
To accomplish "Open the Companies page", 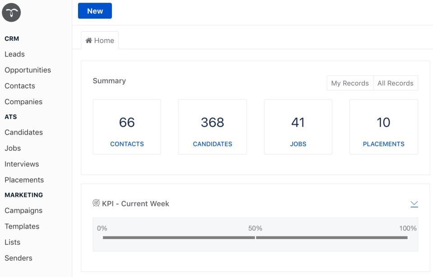I will [x=23, y=102].
